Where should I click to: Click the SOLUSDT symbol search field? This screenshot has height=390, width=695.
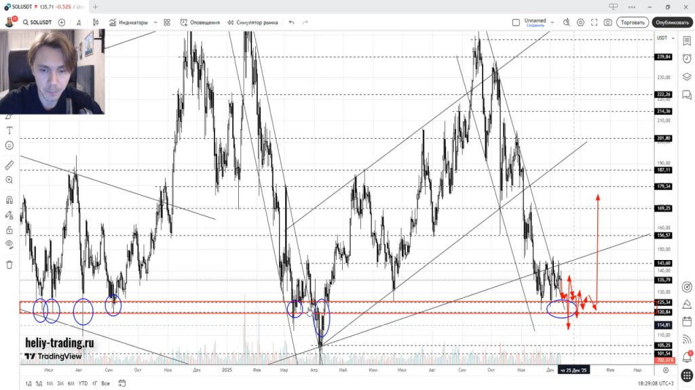[x=38, y=22]
